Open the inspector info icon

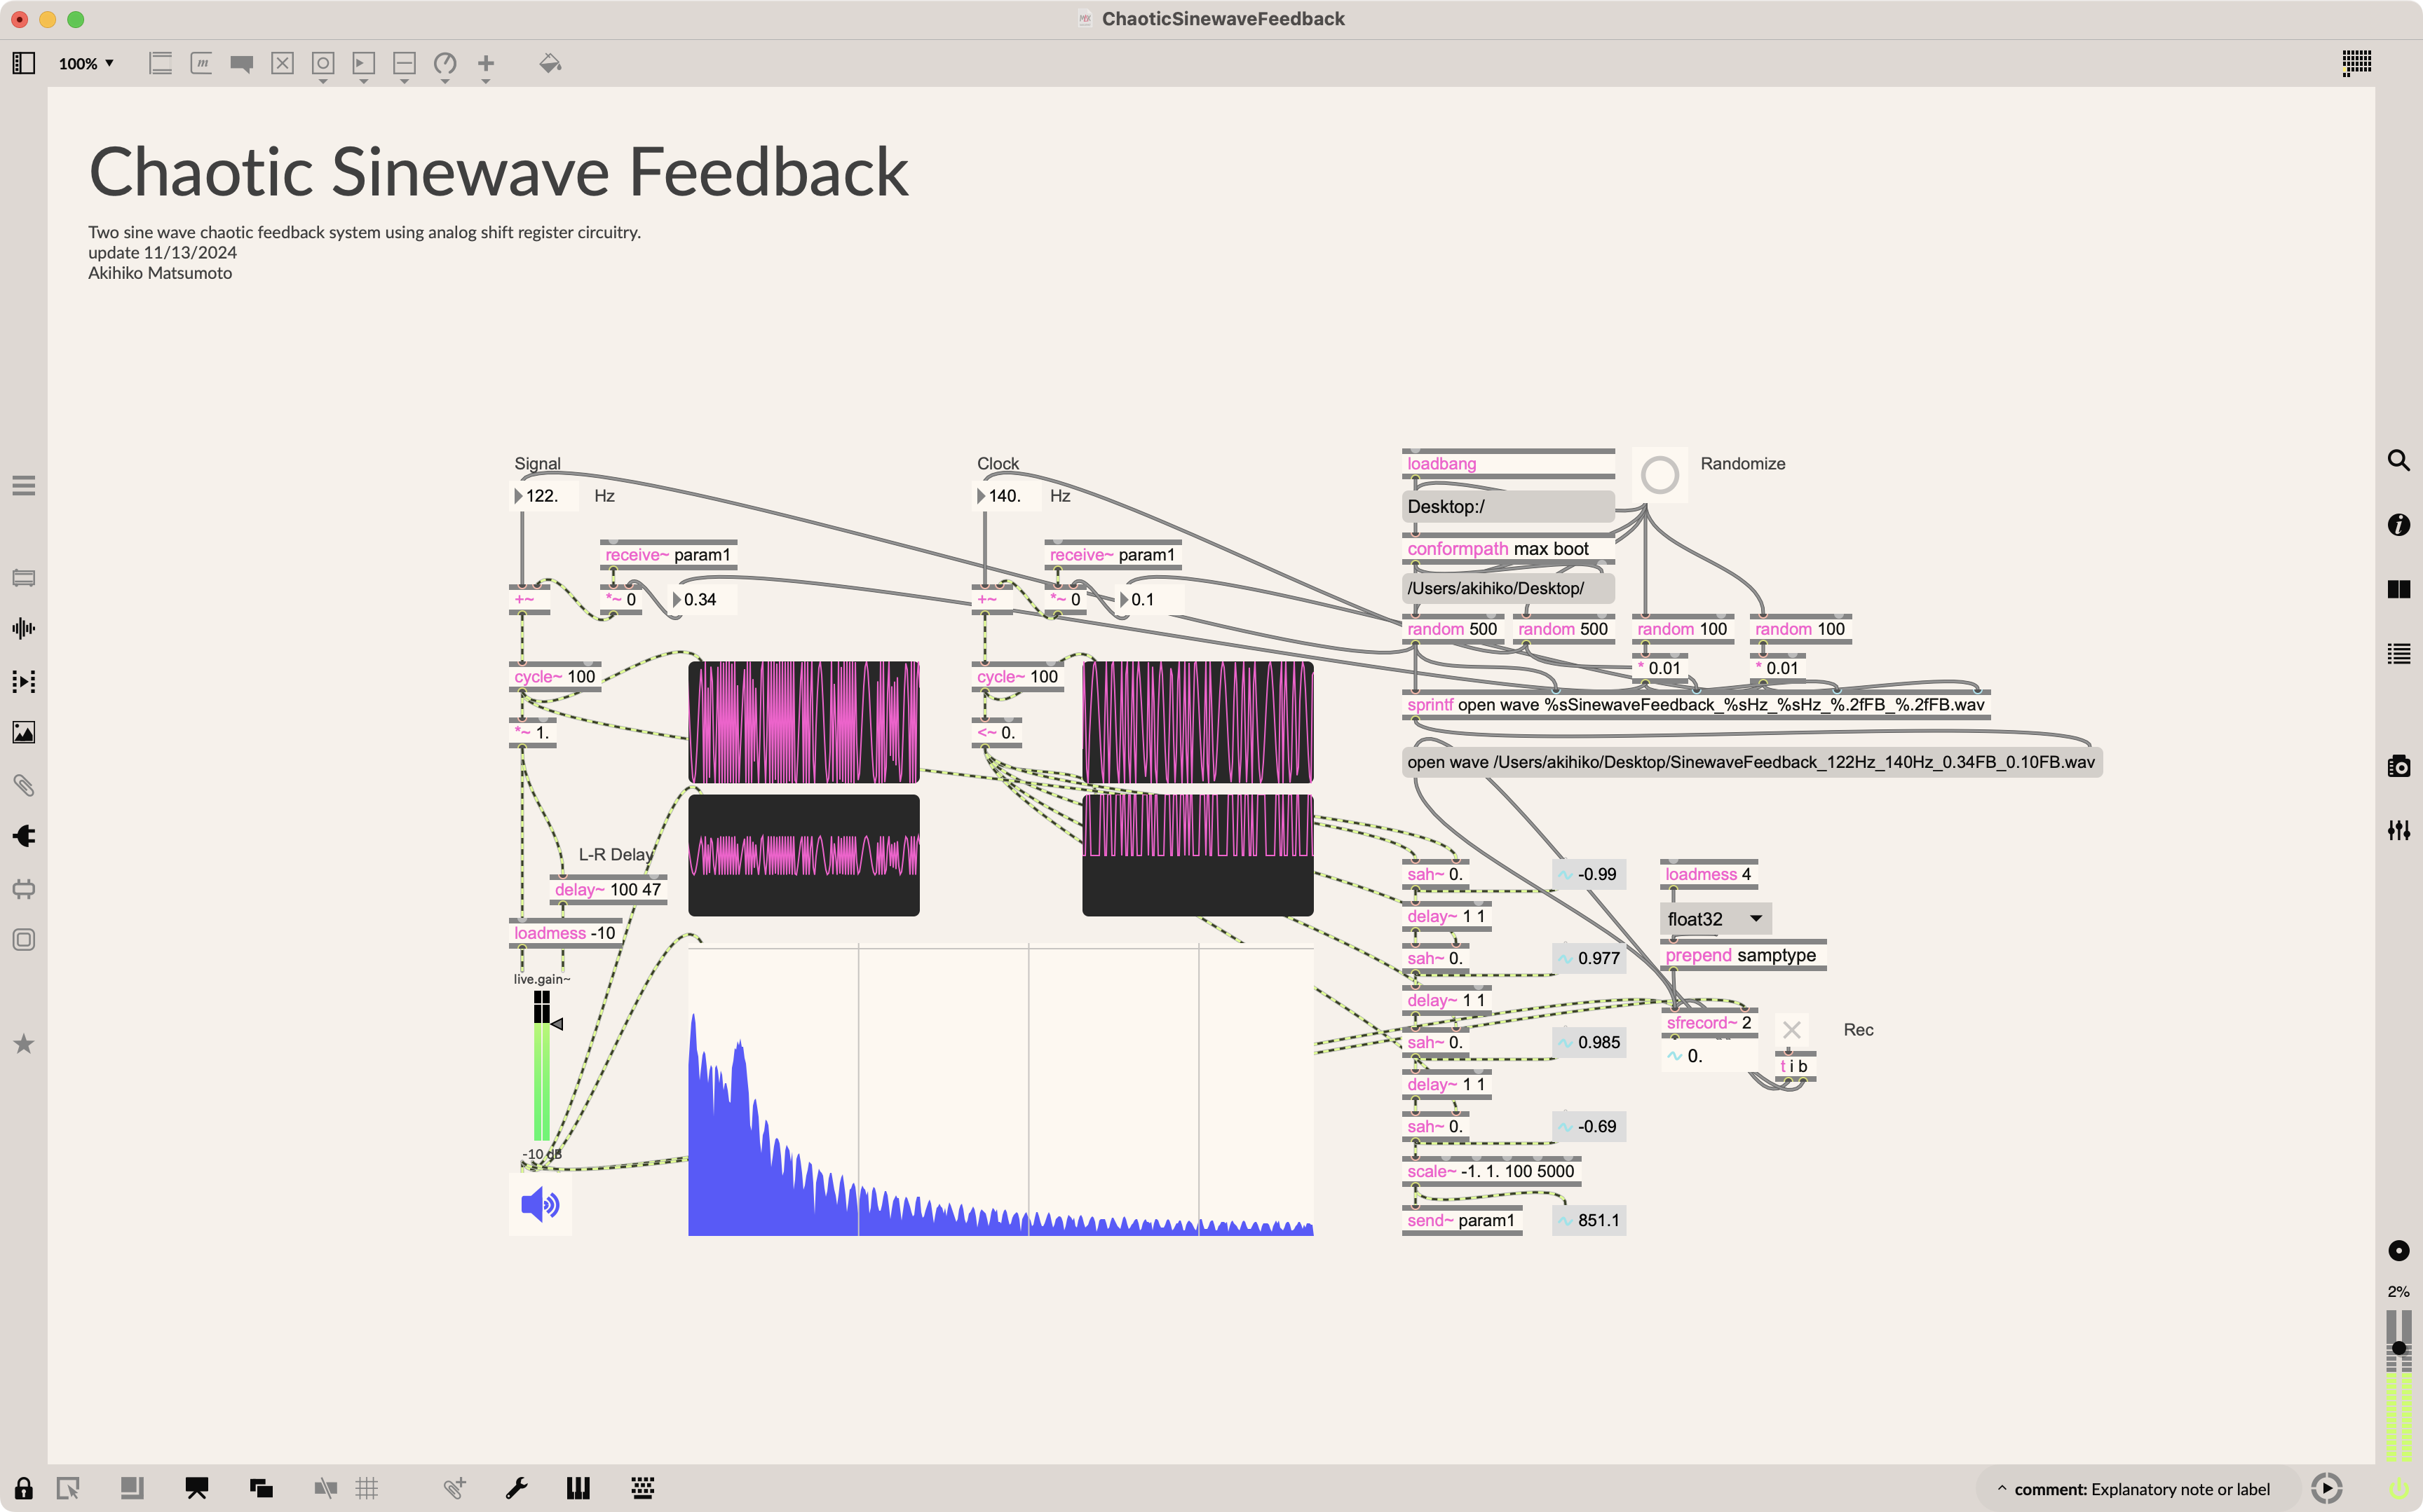coord(2398,525)
